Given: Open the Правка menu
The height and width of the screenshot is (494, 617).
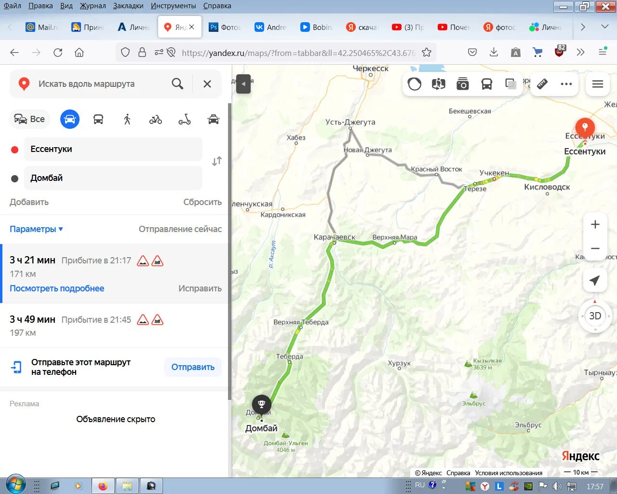Looking at the screenshot, I should point(40,6).
